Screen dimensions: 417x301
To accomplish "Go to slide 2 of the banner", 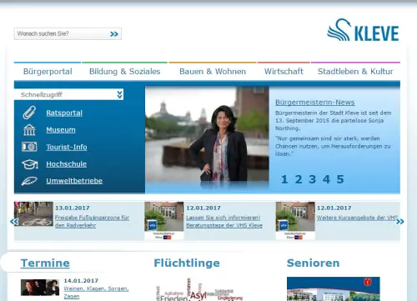I will [299, 179].
